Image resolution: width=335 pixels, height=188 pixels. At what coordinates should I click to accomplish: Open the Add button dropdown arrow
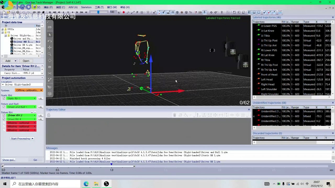(15, 61)
